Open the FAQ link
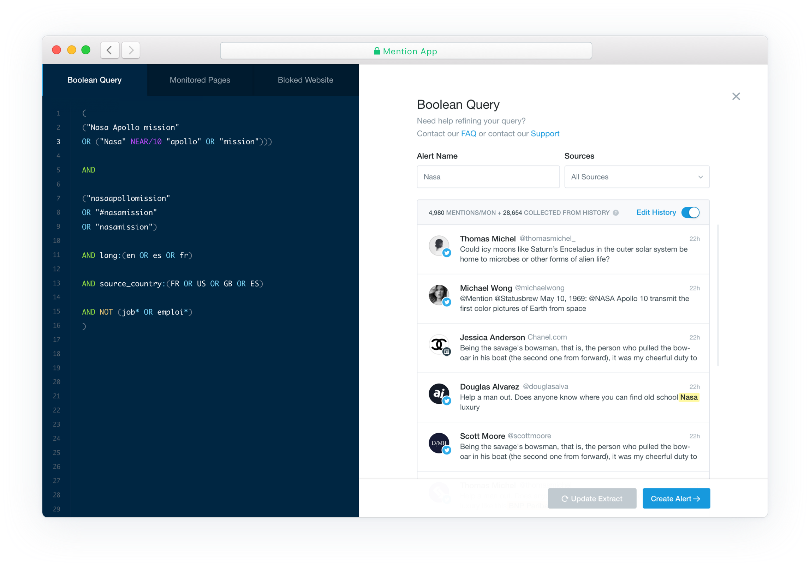 (469, 134)
